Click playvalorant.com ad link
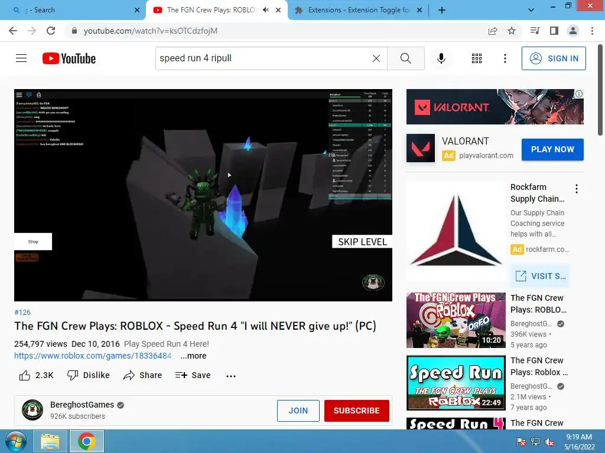This screenshot has width=605, height=453. click(x=486, y=156)
